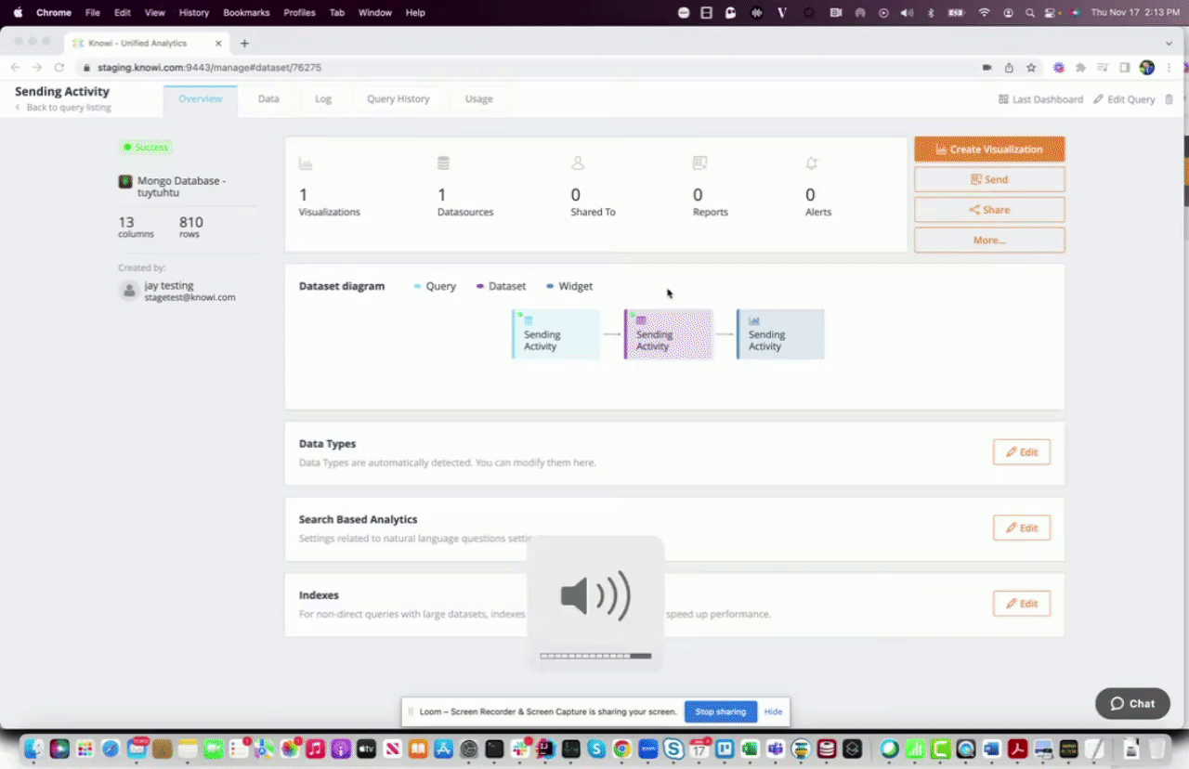Open the Share options button

[x=989, y=210]
